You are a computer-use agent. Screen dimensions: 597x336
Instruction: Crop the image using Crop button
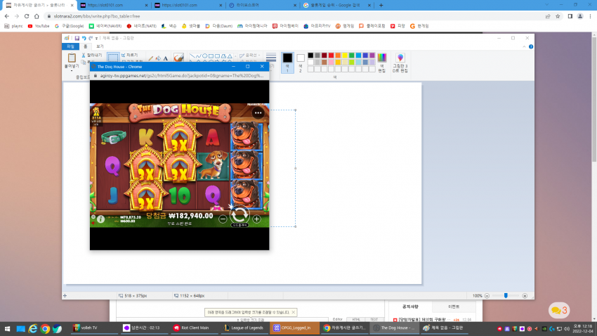tap(129, 56)
